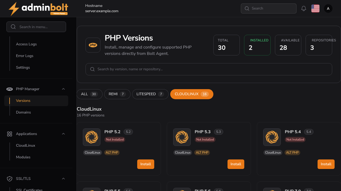Click the ALT PHP tag on PHP 5.2
The image size is (341, 191).
click(x=112, y=153)
